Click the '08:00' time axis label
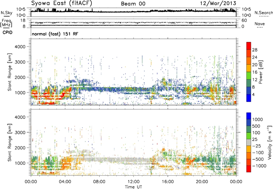The height and width of the screenshot is (189, 273). click(99, 181)
